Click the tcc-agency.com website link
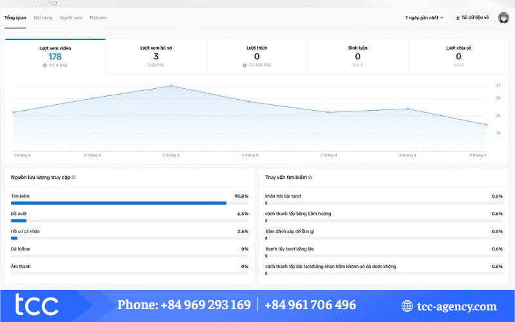515x322 pixels. (457, 307)
